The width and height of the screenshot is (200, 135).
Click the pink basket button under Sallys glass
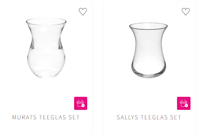[184, 103]
